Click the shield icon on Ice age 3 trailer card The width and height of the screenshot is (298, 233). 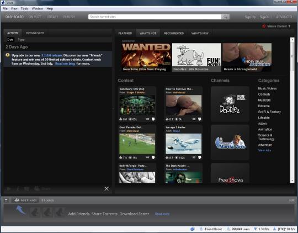coord(200,157)
